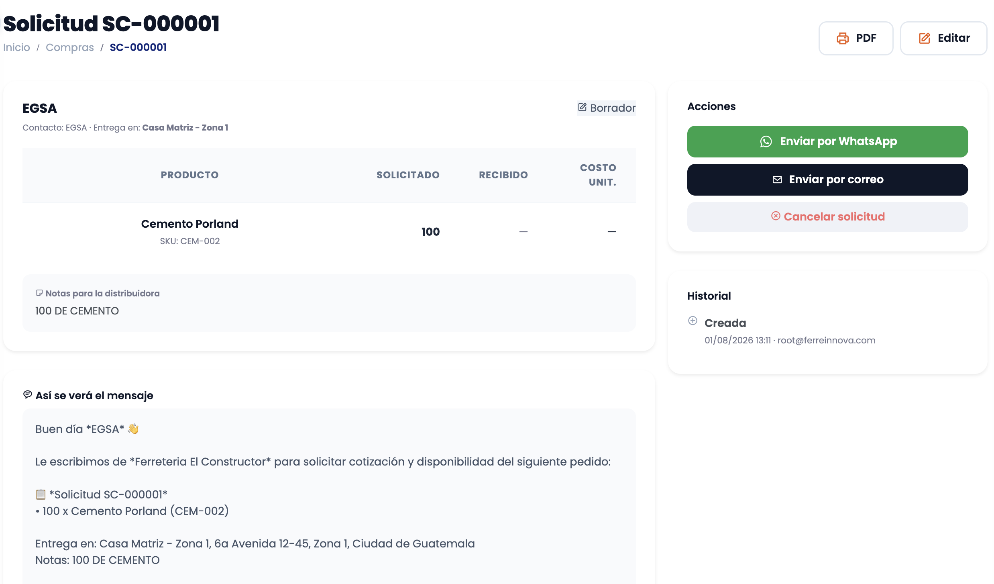Click the note icon beside Notas para la distribuidora
The image size is (994, 584).
point(39,293)
